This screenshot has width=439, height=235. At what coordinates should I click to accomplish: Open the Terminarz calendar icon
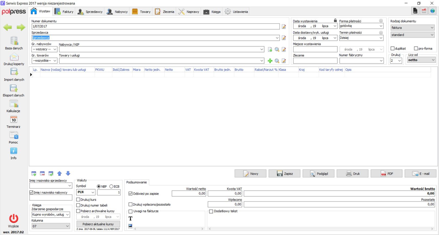coord(14,120)
